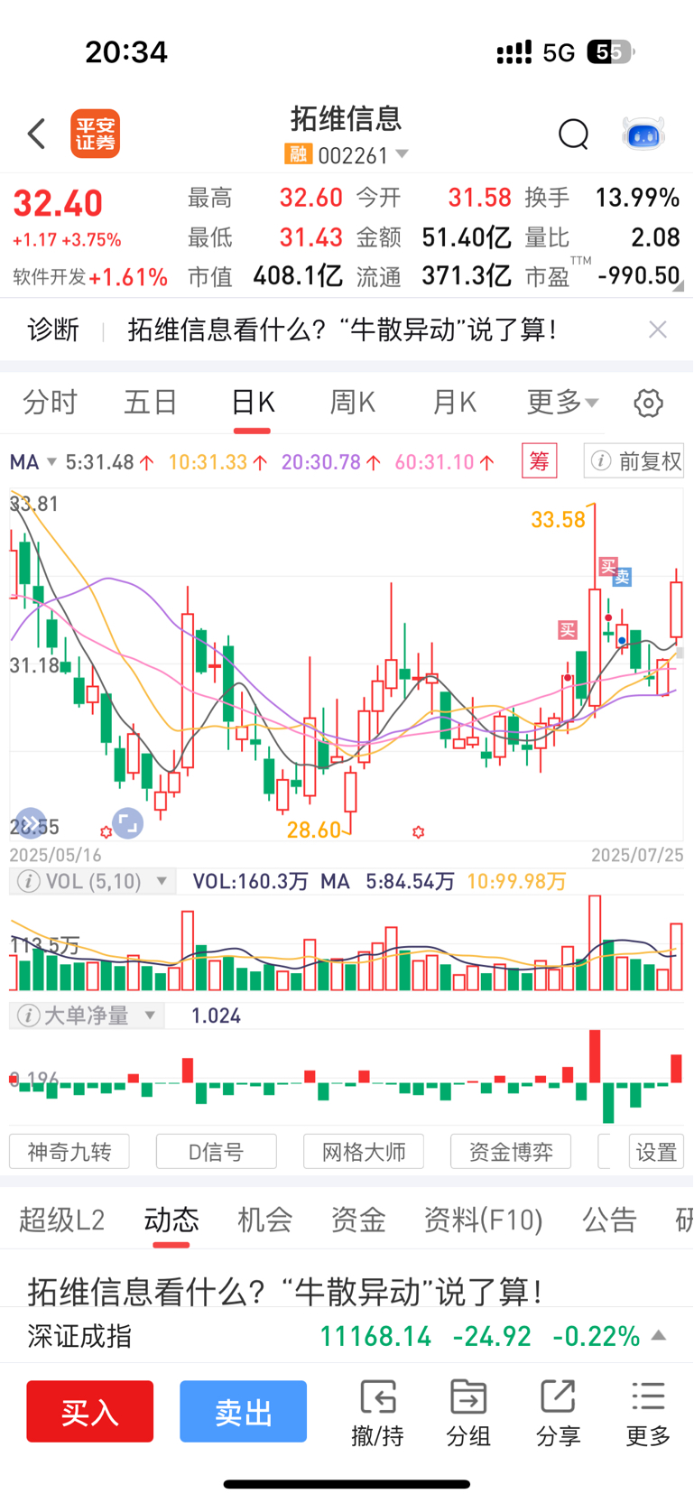The height and width of the screenshot is (1503, 694).
Task: Tap the info icon next to 大单净量
Action: 29,1016
